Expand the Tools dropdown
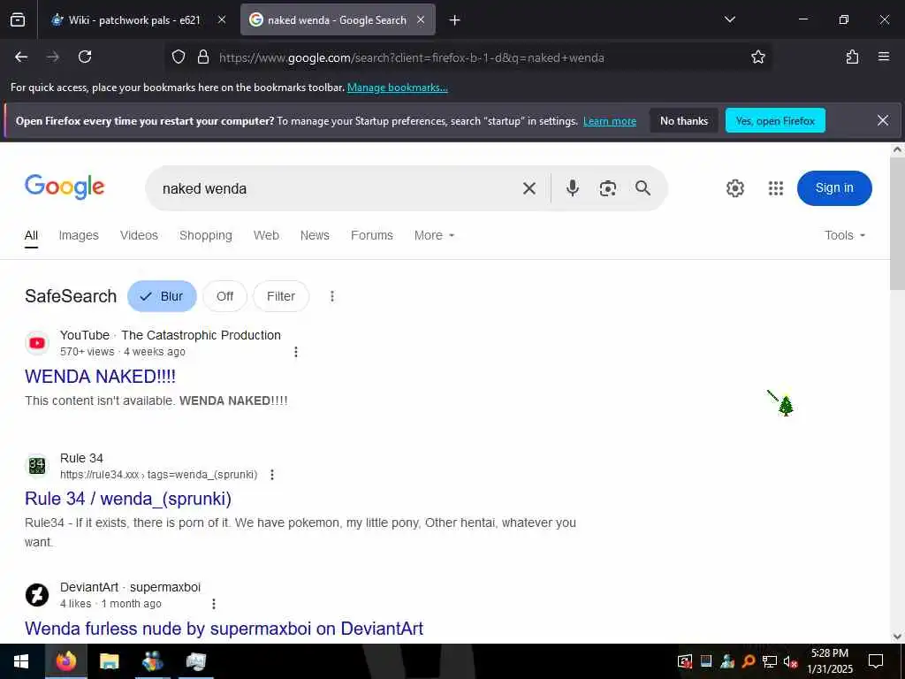This screenshot has height=679, width=905. pyautogui.click(x=844, y=235)
